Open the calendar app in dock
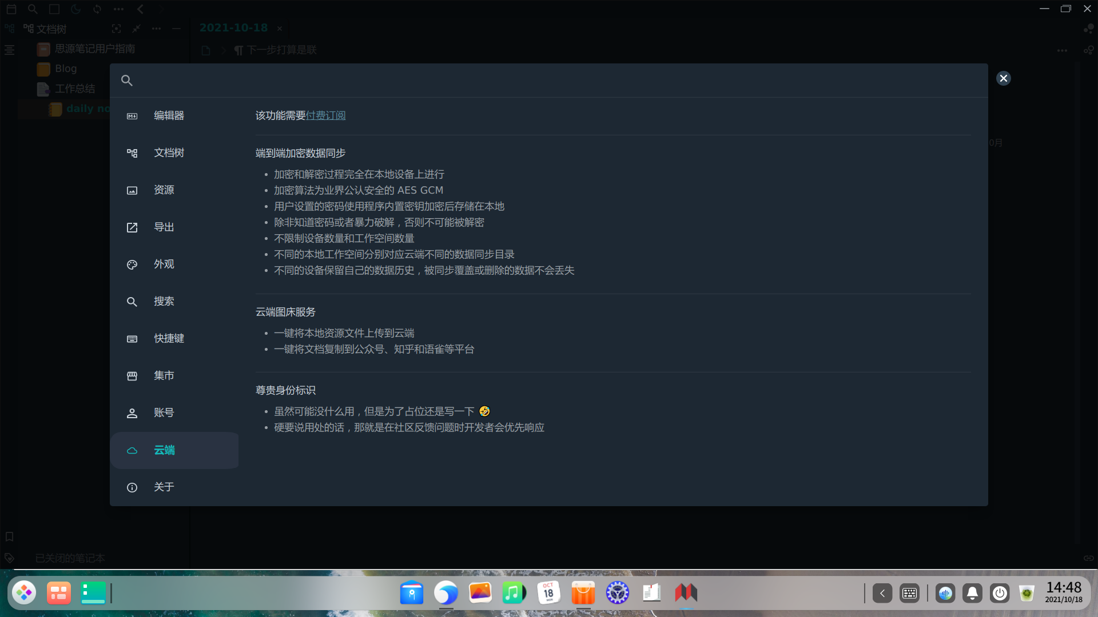 coord(548,592)
